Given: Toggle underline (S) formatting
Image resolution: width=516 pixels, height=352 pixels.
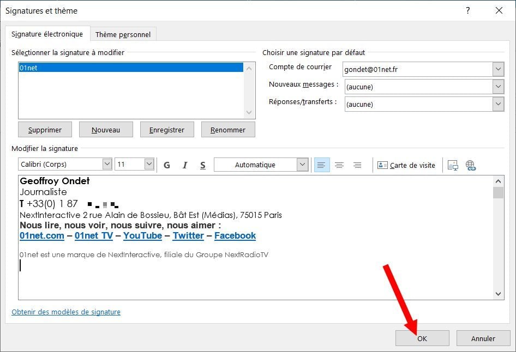Looking at the screenshot, I should [203, 165].
